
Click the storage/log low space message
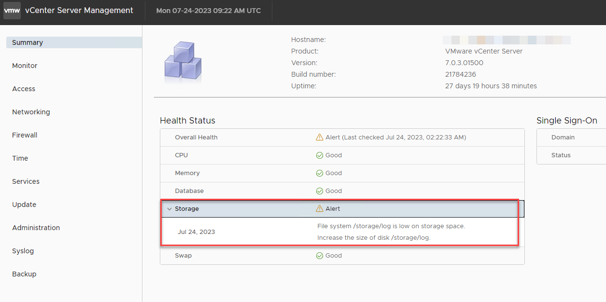(391, 226)
